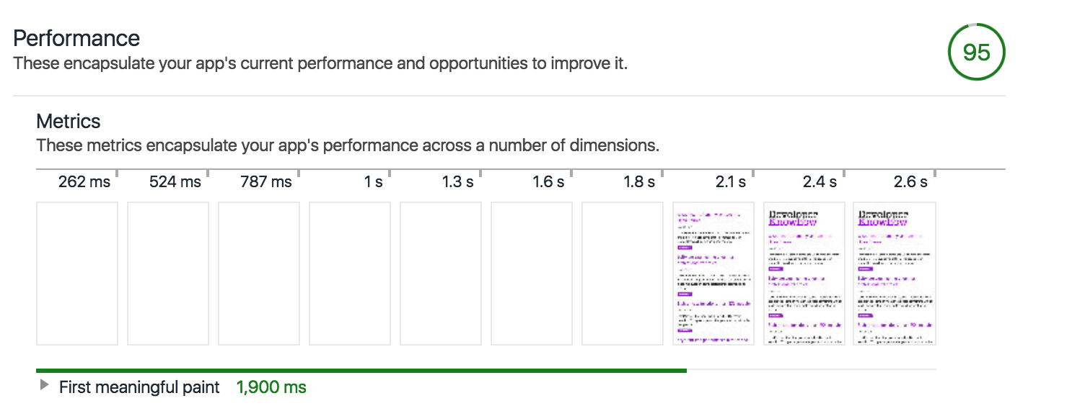Click the 1,900 ms metric value
The image size is (1085, 406).
pyautogui.click(x=271, y=387)
